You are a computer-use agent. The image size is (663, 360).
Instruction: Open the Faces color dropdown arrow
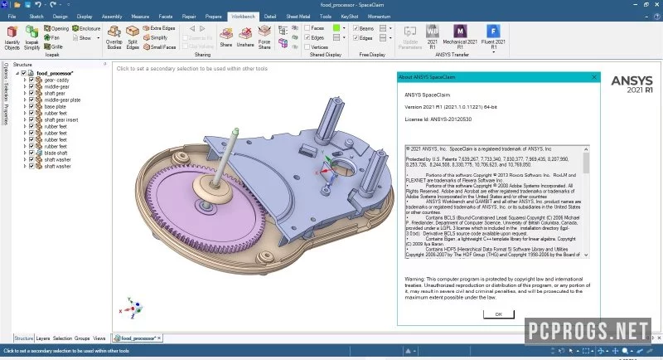click(x=344, y=28)
